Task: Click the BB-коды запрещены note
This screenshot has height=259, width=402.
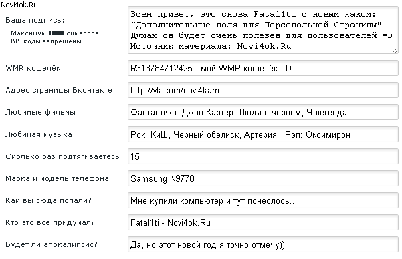Action: tap(43, 41)
